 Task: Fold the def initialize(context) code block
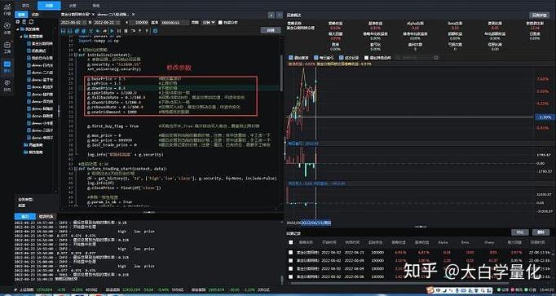click(x=76, y=55)
